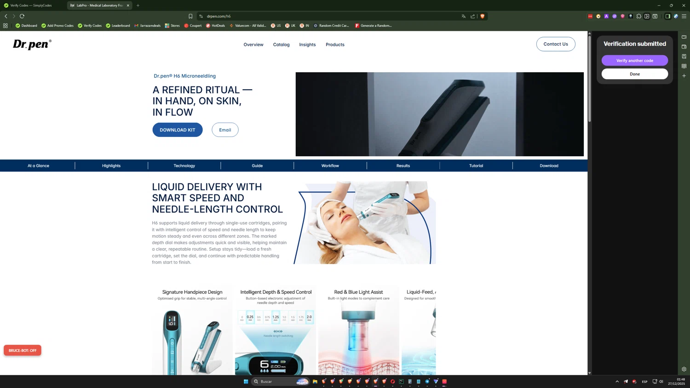This screenshot has height=388, width=690.
Task: Jump to Download section in blue bar
Action: click(x=549, y=165)
